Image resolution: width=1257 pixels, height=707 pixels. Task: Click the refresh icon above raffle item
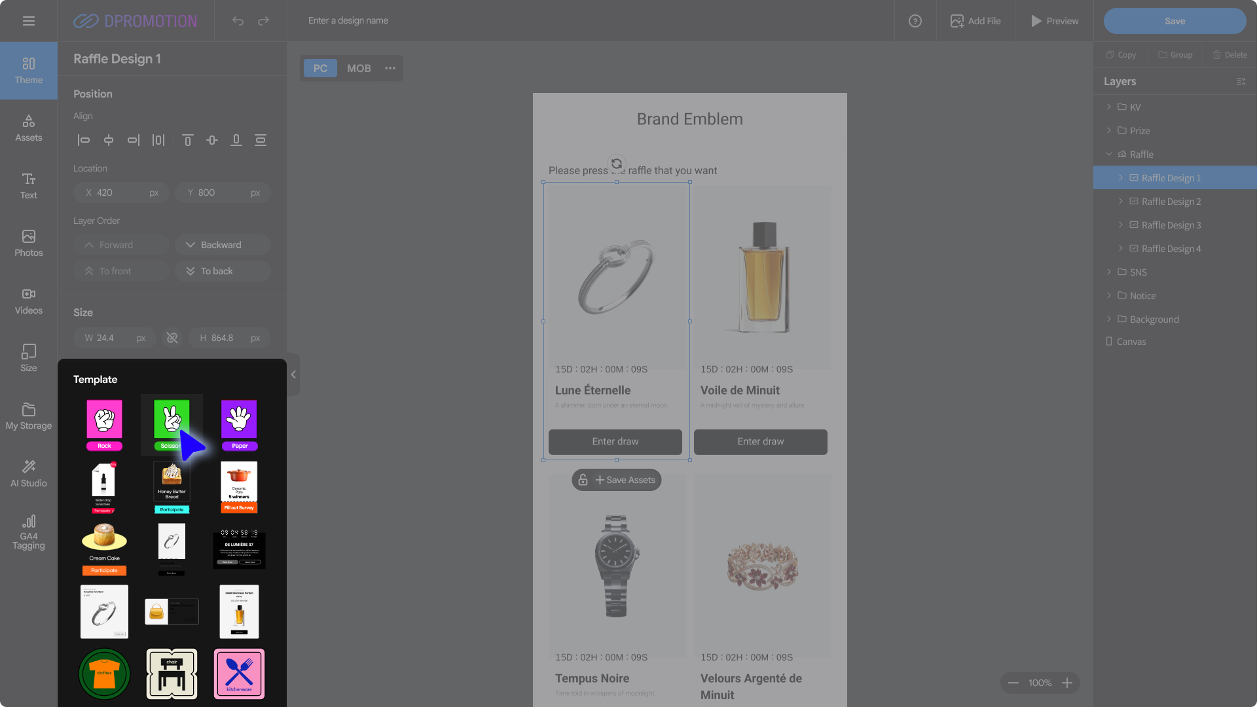point(617,164)
